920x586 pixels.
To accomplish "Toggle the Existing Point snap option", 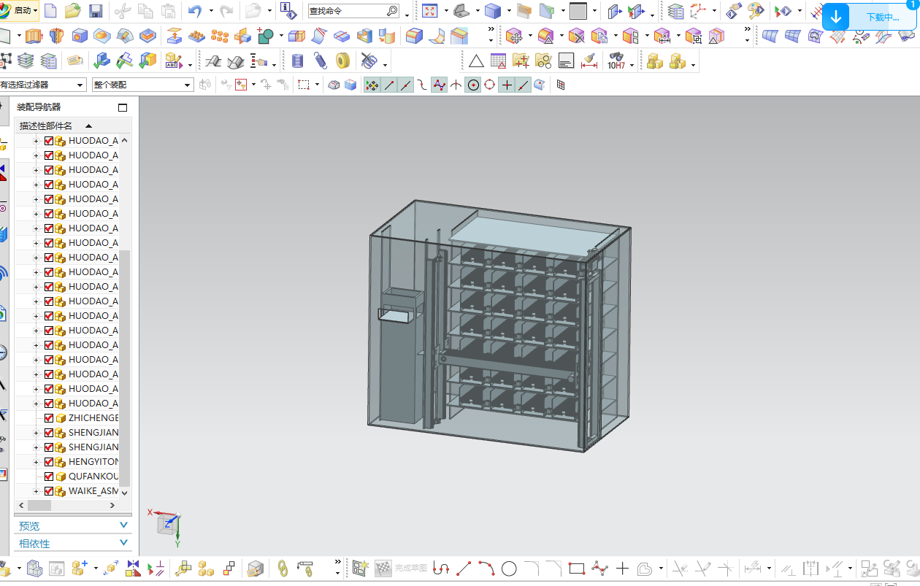I will coord(507,85).
